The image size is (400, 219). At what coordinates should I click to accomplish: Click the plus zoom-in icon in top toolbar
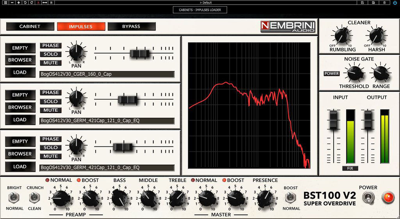pyautogui.click(x=19, y=3)
